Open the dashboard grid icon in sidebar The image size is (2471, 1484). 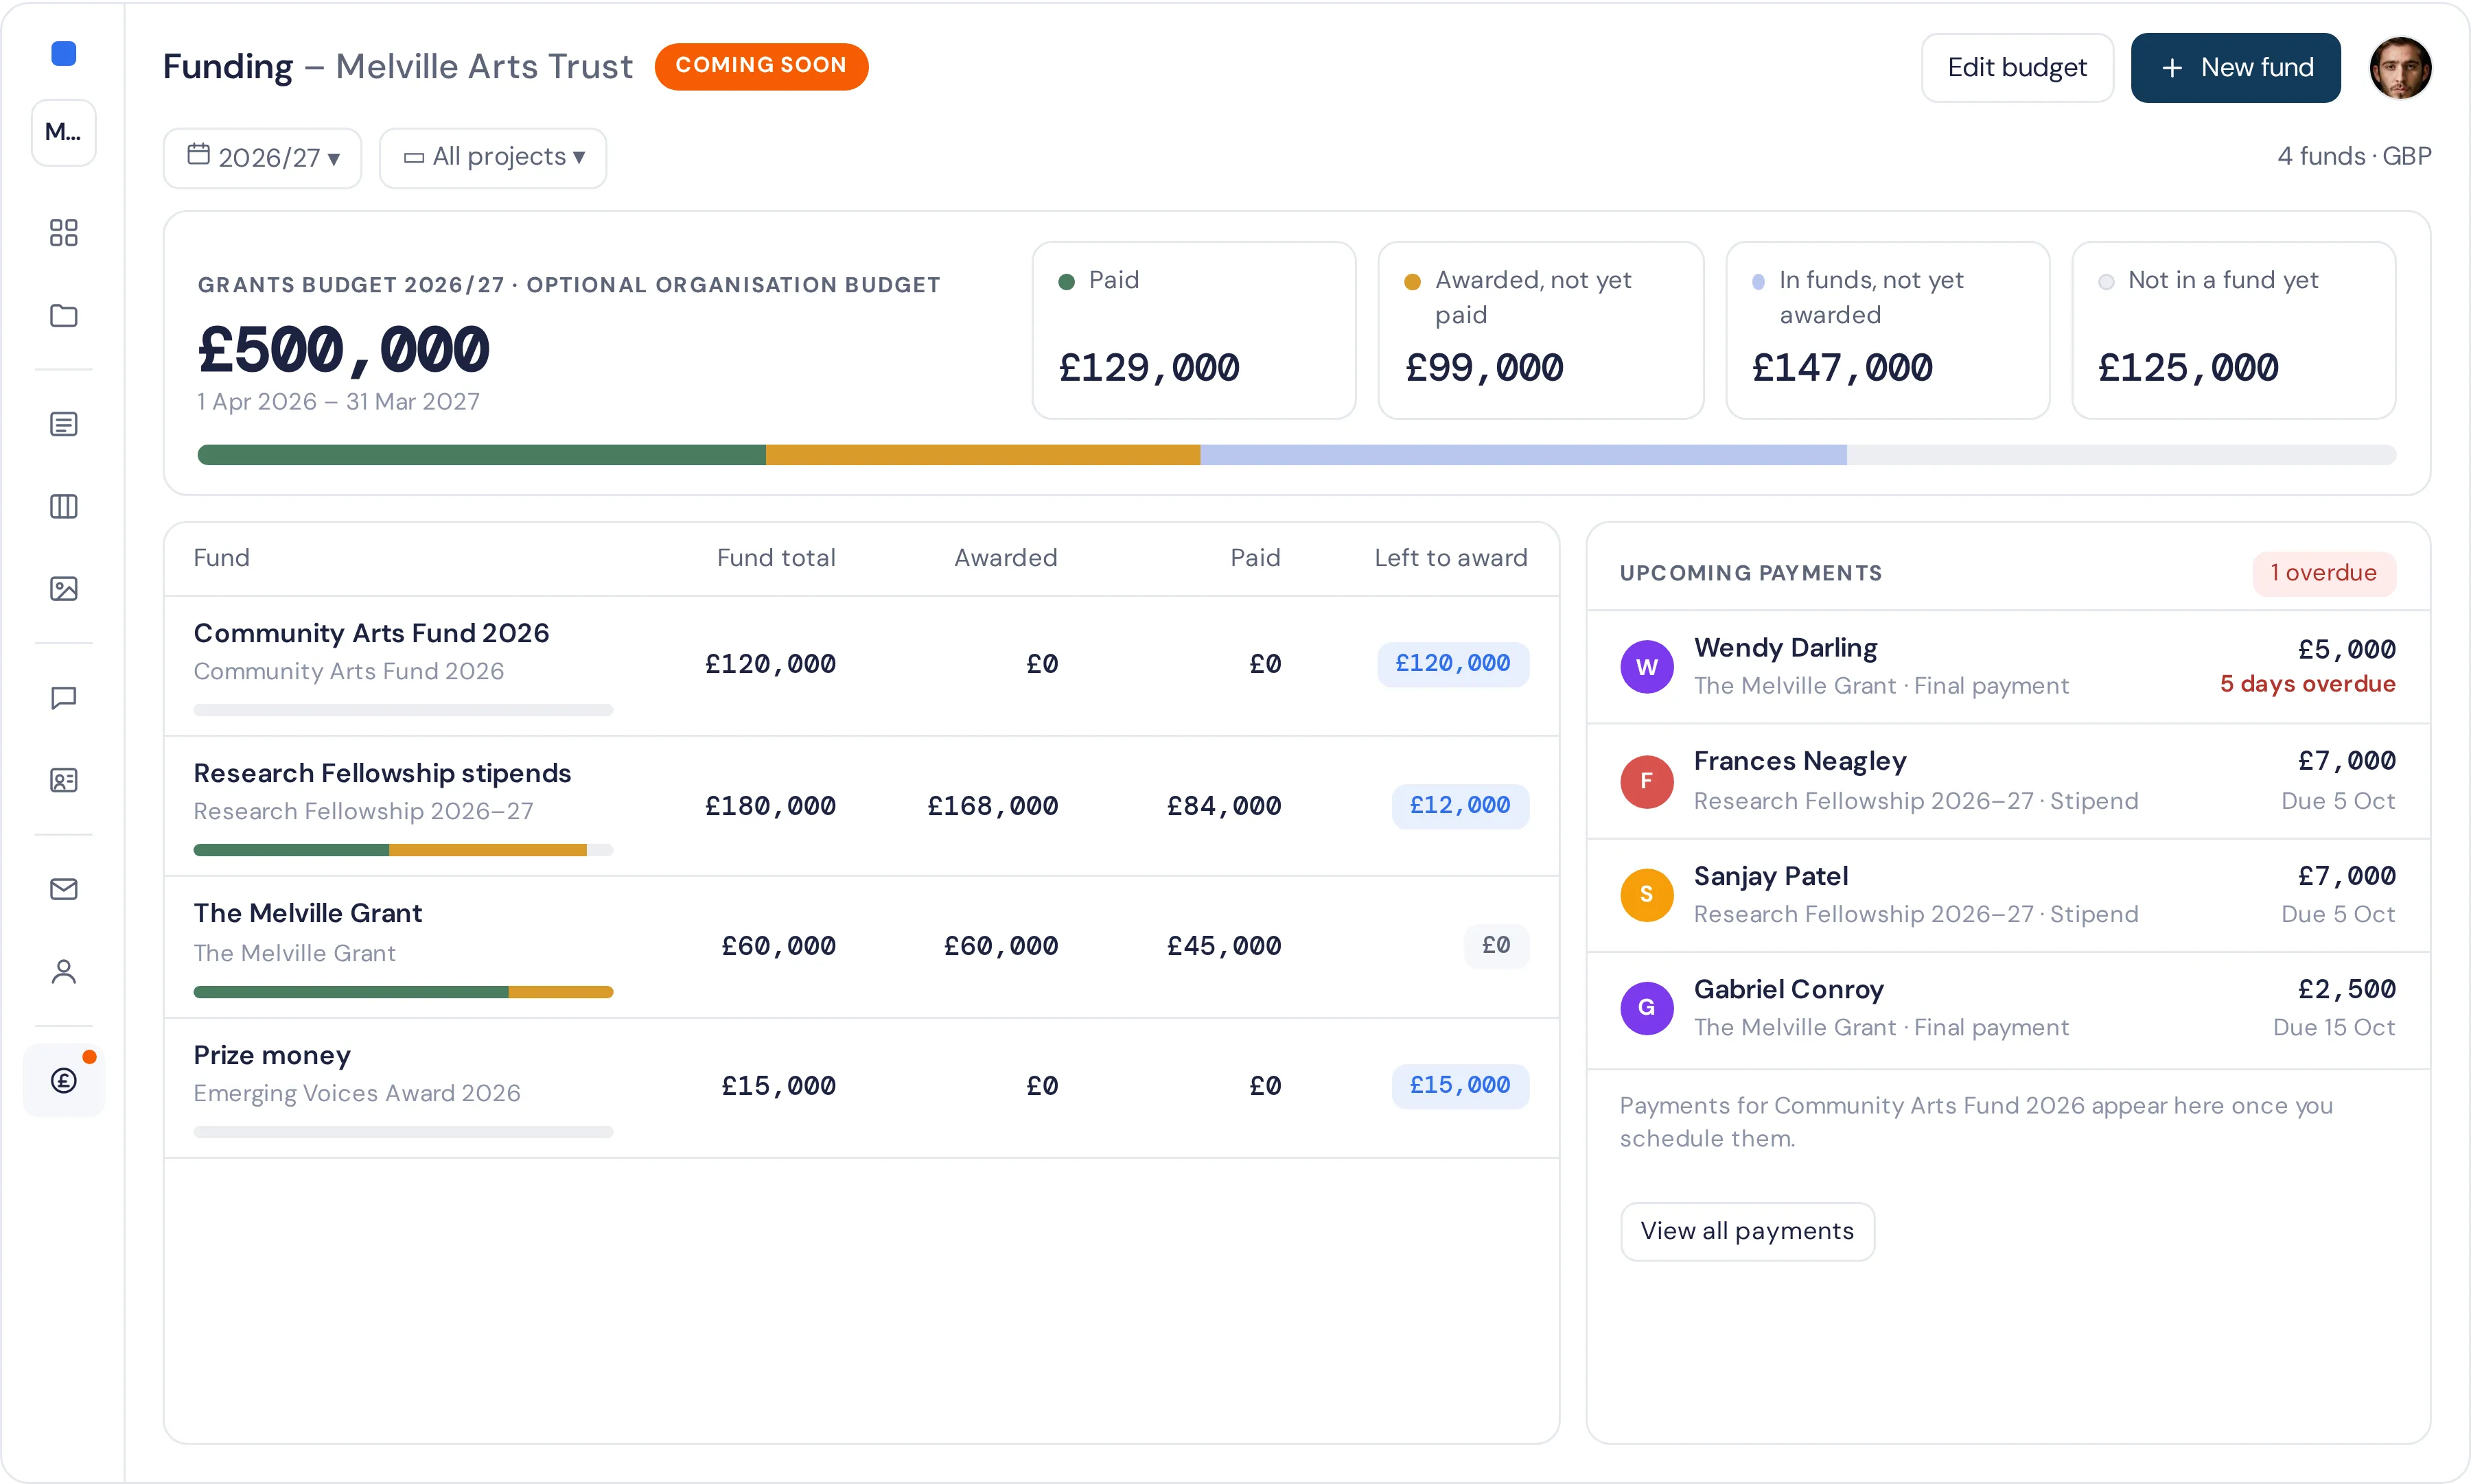[63, 233]
